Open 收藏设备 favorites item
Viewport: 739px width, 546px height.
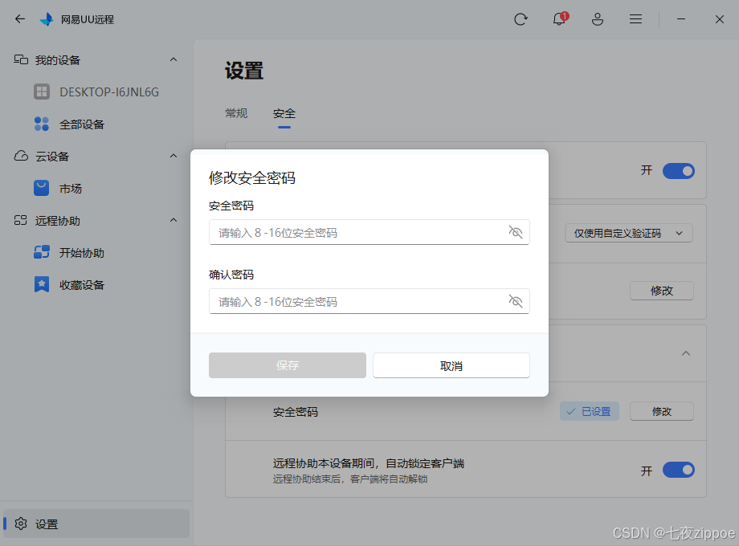pos(69,284)
